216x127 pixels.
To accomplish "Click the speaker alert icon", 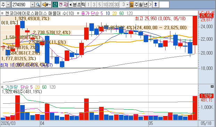I will pyautogui.click(x=45, y=5).
